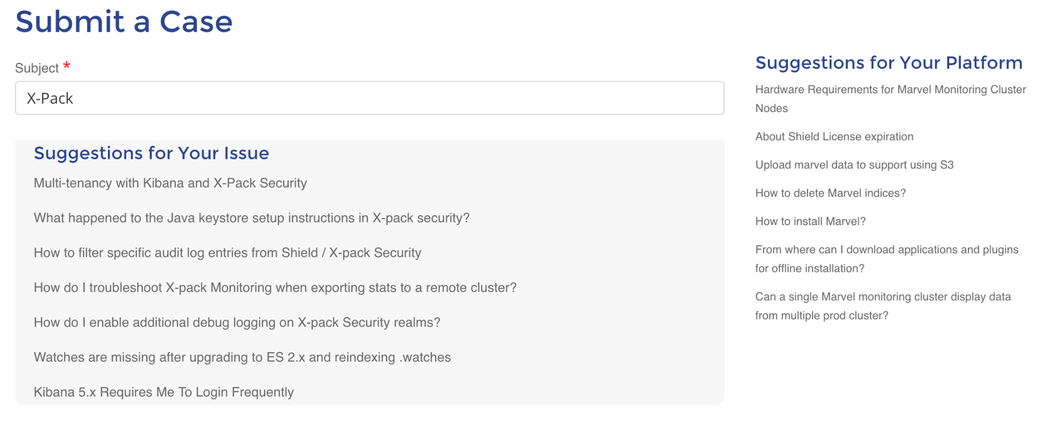
Task: Open "Kibana 5.x Requires Me To Login Frequently"
Action: point(163,392)
